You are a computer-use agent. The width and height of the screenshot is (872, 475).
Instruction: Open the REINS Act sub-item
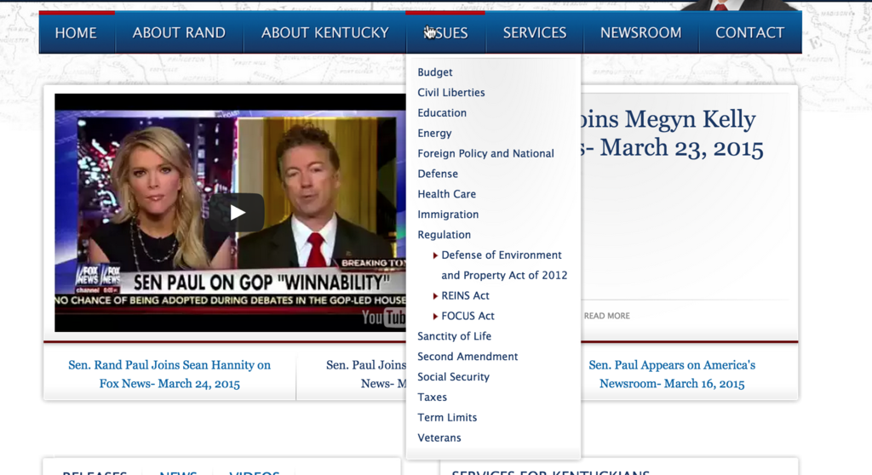point(466,296)
